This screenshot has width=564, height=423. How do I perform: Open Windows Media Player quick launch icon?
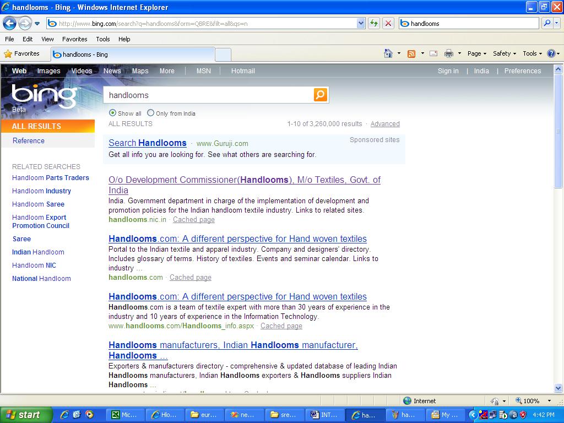click(x=89, y=415)
